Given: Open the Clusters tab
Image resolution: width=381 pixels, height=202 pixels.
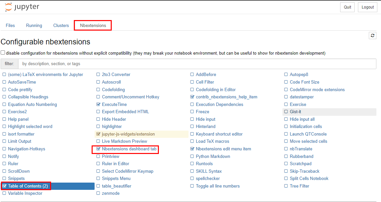Looking at the screenshot, I should (61, 25).
